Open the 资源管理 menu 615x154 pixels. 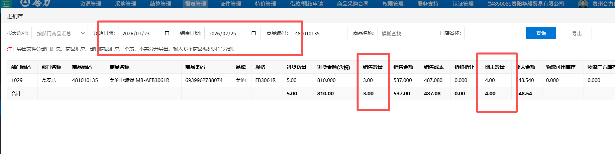point(90,4)
